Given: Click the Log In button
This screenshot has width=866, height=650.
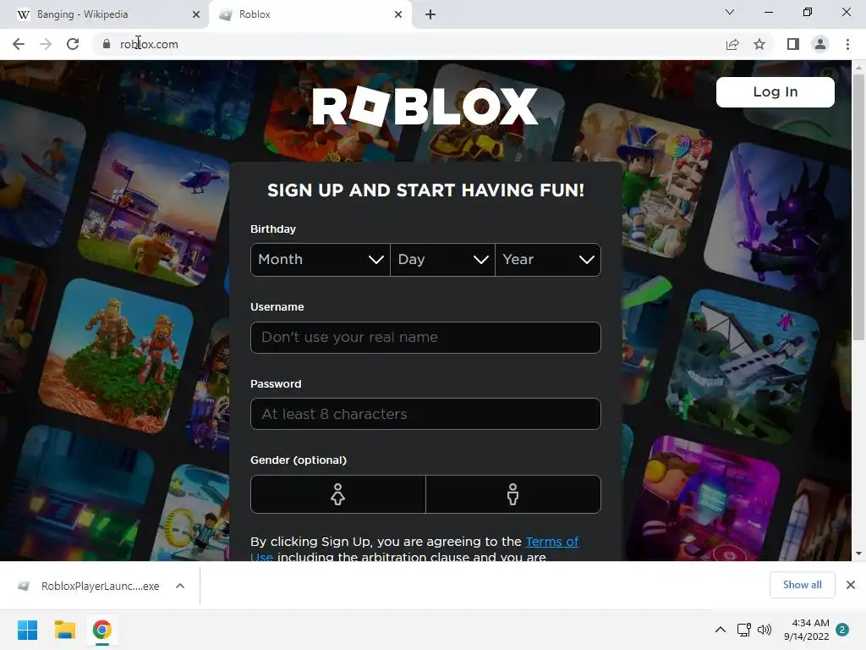Looking at the screenshot, I should tap(775, 91).
